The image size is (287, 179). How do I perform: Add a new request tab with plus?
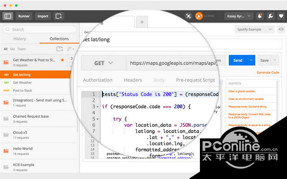tap(142, 22)
